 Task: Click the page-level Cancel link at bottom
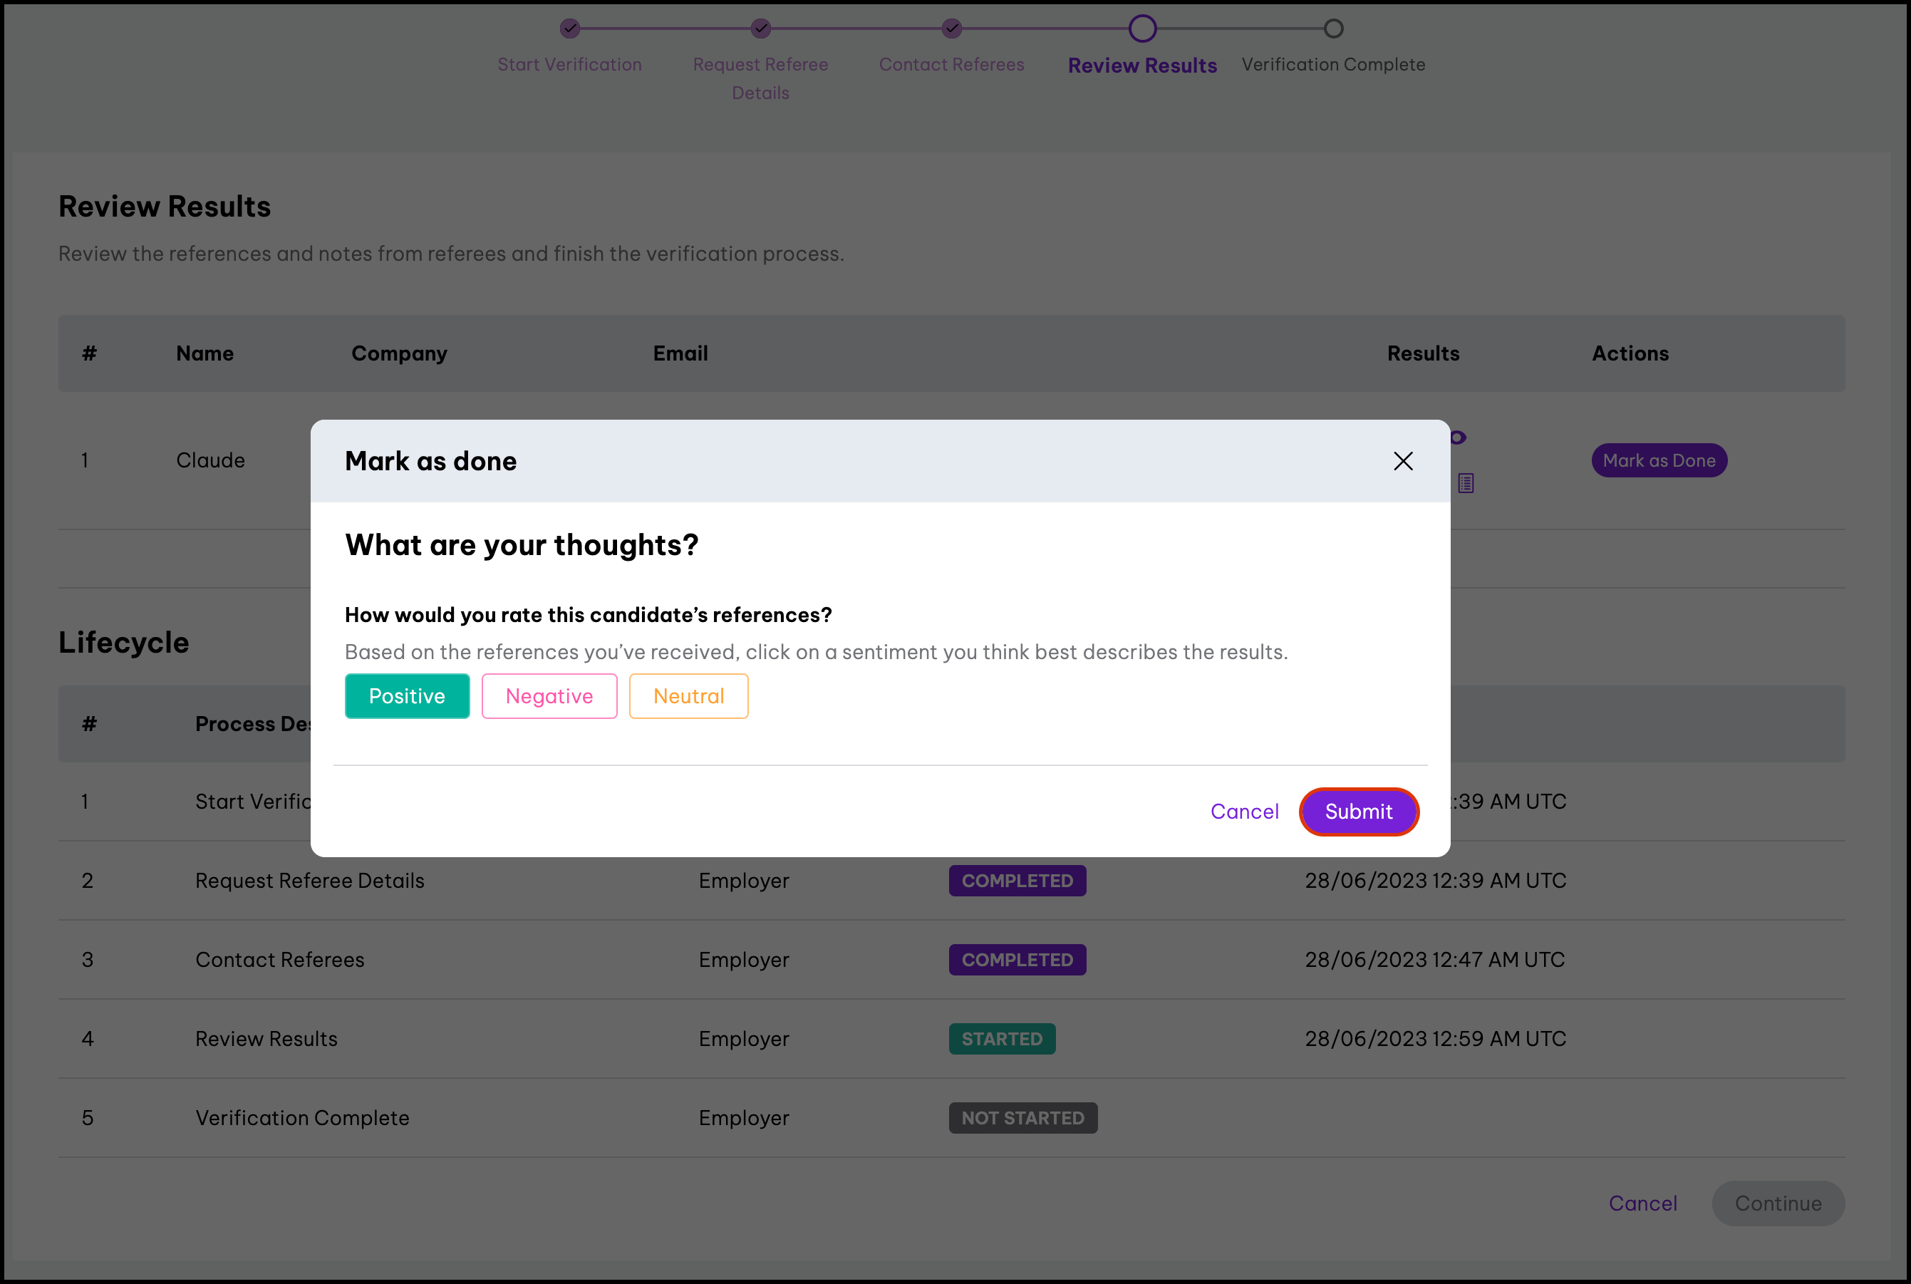click(1642, 1203)
